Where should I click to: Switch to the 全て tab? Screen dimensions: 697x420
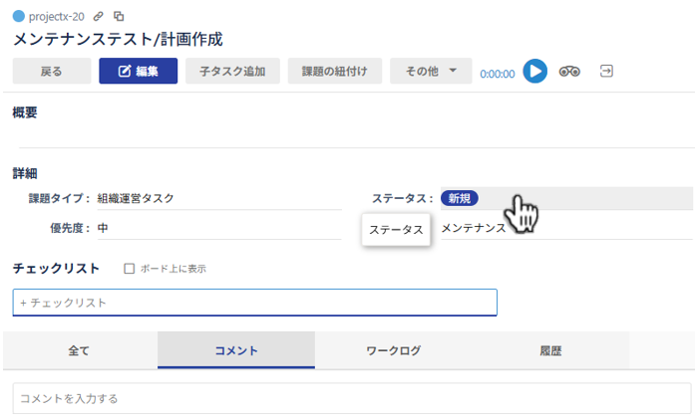[x=79, y=350]
